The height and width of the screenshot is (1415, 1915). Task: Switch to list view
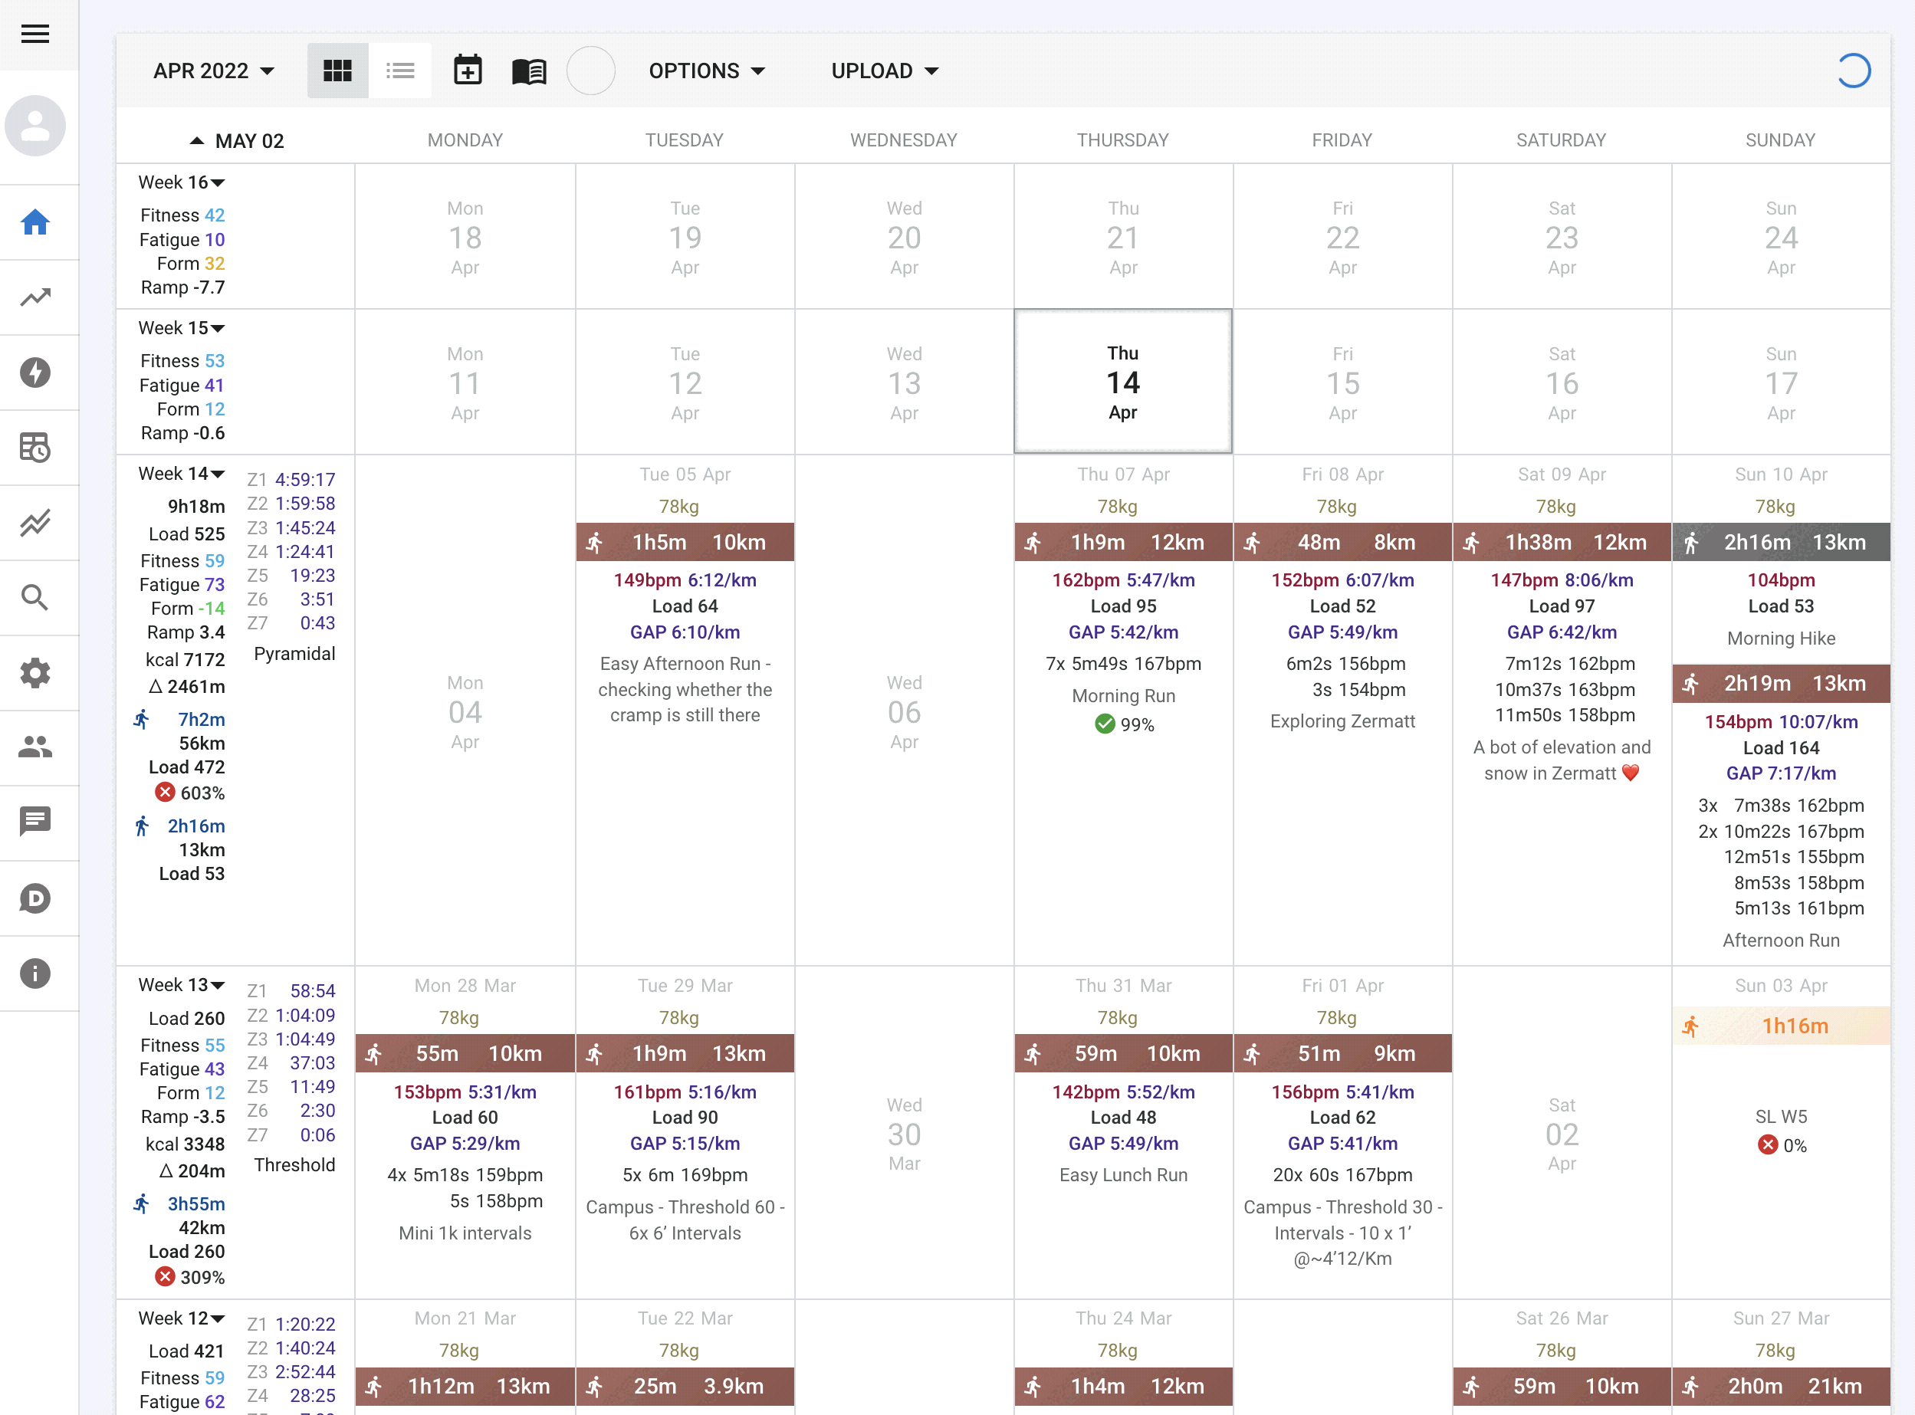[400, 71]
